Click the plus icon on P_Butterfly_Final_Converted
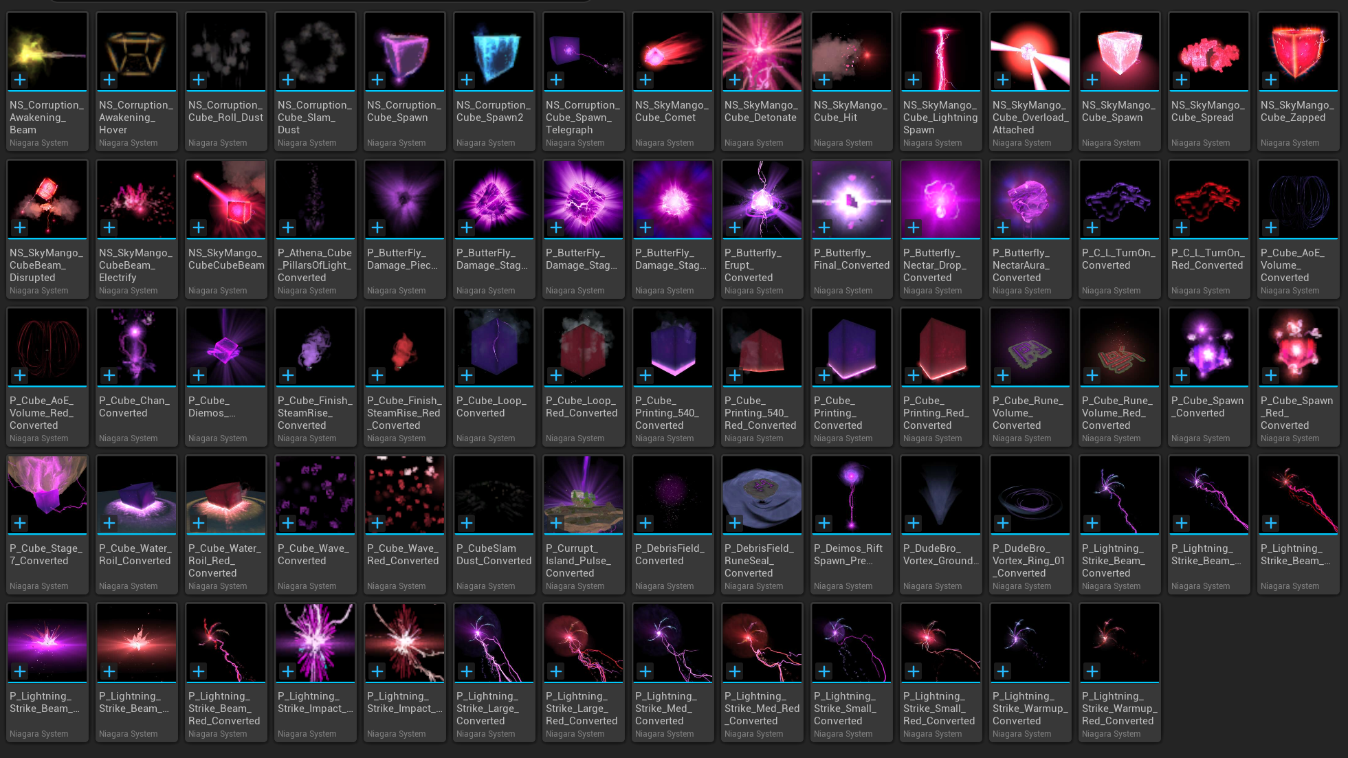Image resolution: width=1348 pixels, height=758 pixels. (824, 227)
